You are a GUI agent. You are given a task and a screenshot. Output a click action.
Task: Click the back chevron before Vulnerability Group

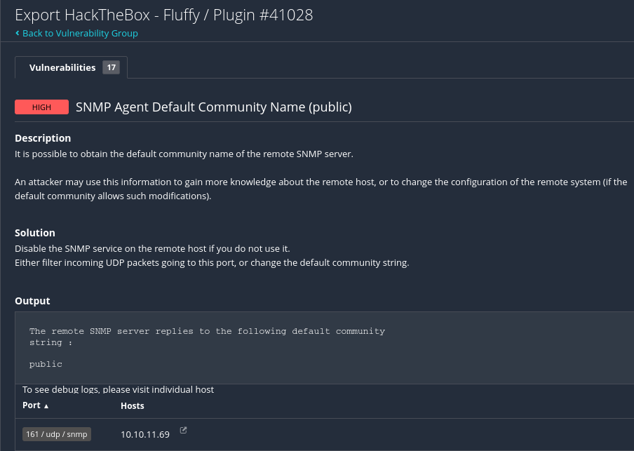pos(18,33)
